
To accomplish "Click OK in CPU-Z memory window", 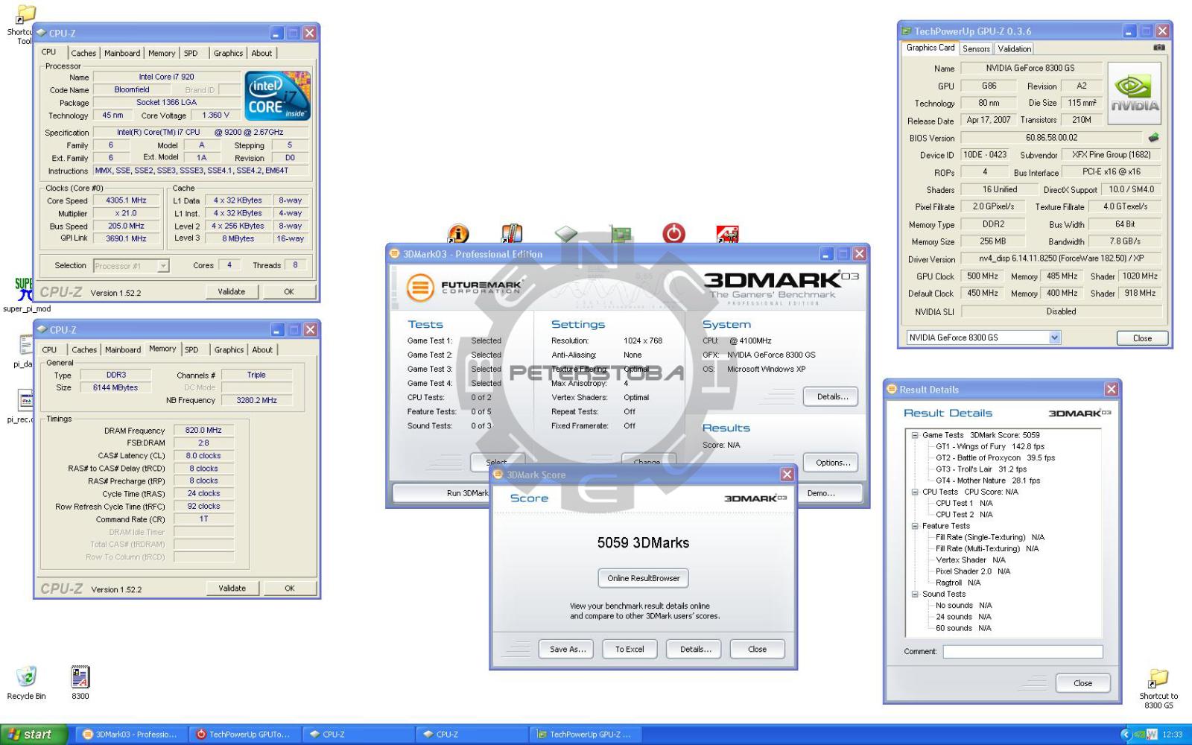I will (x=290, y=589).
